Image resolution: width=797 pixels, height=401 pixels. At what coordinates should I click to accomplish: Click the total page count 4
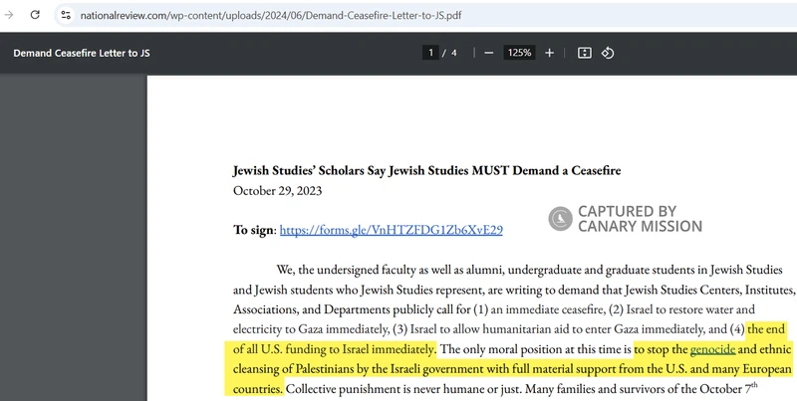click(454, 53)
